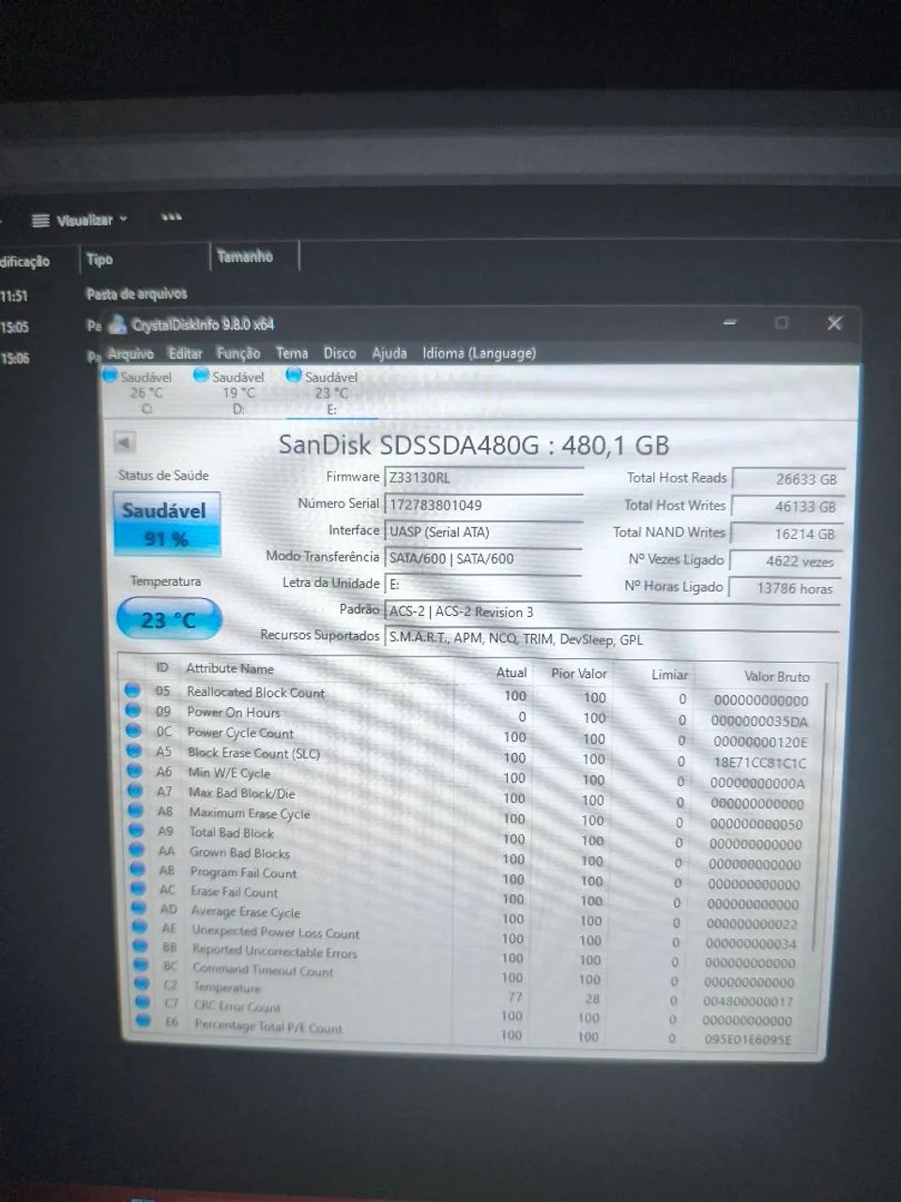Screen dimensions: 901x1202
Task: Click status icon of CRC Error Count
Action: point(144,1002)
